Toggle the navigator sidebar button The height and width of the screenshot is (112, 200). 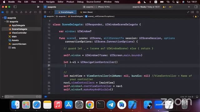coord(15,7)
